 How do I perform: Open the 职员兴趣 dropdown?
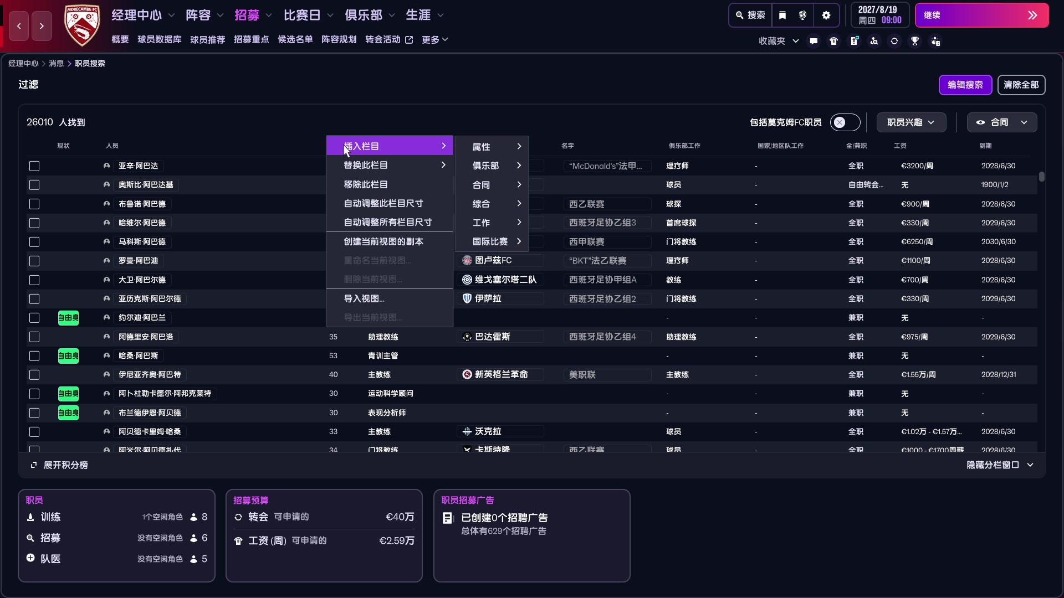910,122
